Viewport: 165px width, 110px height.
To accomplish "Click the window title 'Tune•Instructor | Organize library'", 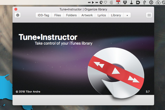I will (x=83, y=9).
